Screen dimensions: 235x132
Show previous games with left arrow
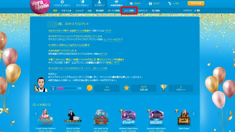coord(36,114)
